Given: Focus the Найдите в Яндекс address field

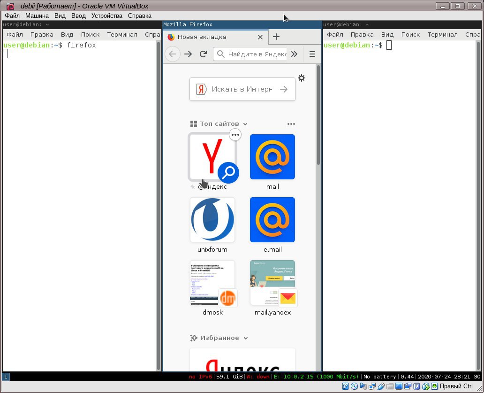Looking at the screenshot, I should click(x=250, y=54).
